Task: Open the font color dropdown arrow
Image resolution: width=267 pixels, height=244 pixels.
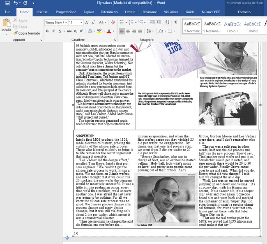Action: click(113, 31)
